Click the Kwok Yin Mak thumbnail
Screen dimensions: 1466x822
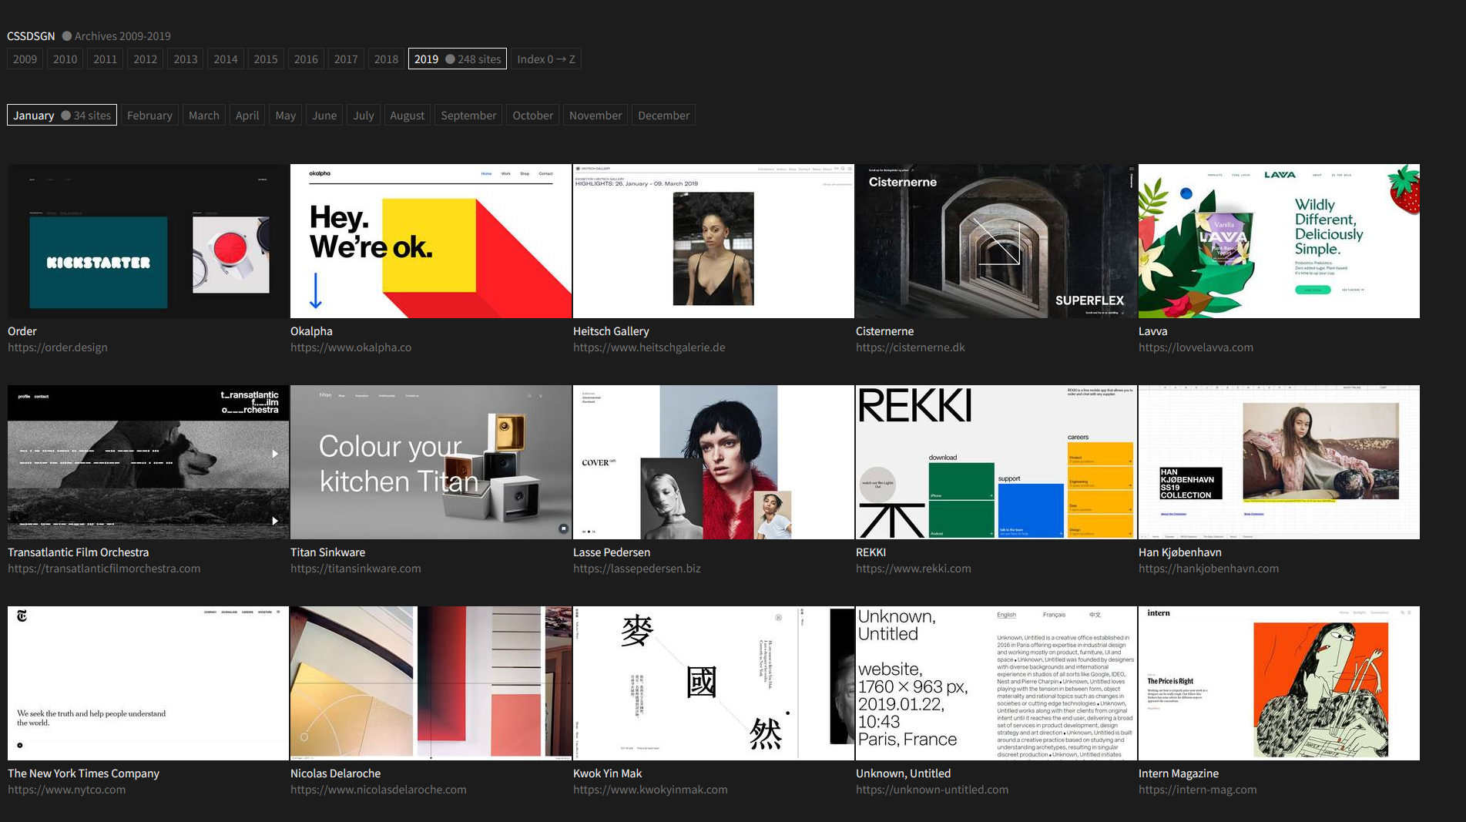(713, 683)
